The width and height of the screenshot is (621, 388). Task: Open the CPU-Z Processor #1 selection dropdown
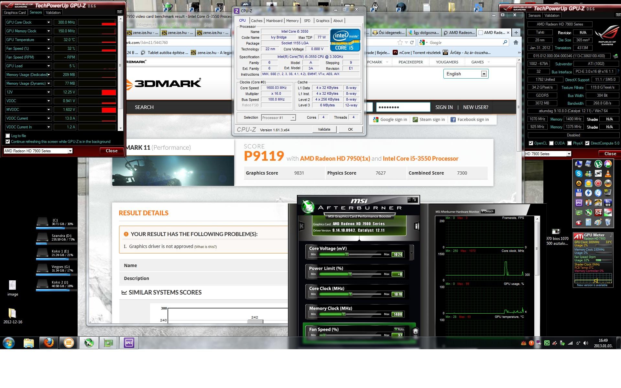click(x=278, y=118)
